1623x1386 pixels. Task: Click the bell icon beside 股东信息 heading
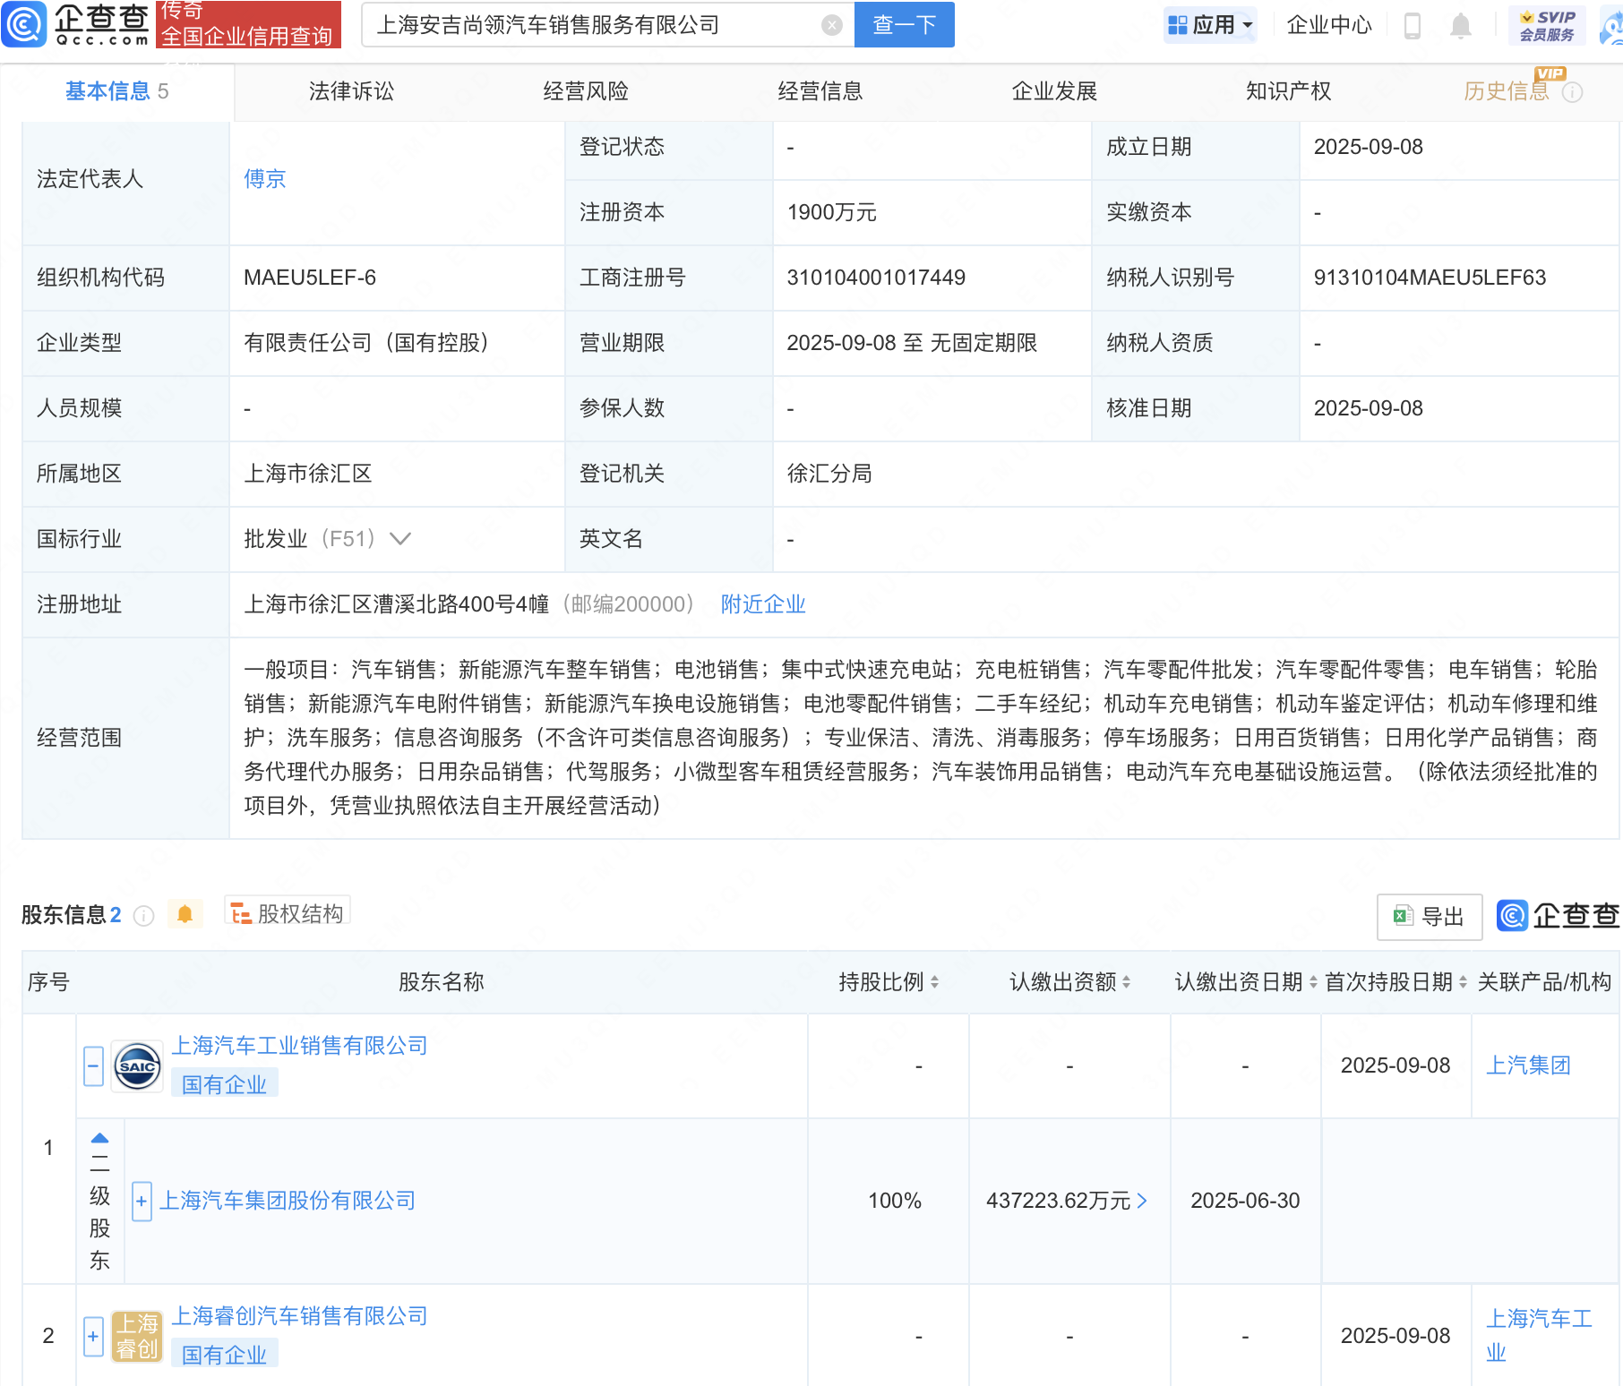pos(185,914)
